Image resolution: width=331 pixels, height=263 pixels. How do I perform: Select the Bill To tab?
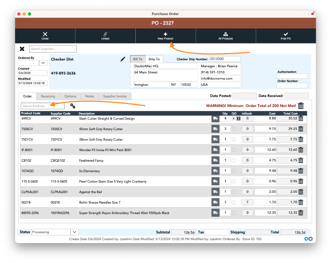137,59
